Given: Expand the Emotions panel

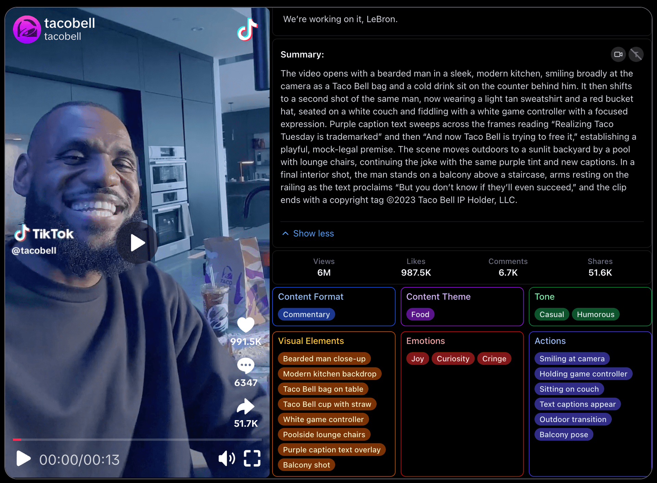Looking at the screenshot, I should pyautogui.click(x=425, y=341).
